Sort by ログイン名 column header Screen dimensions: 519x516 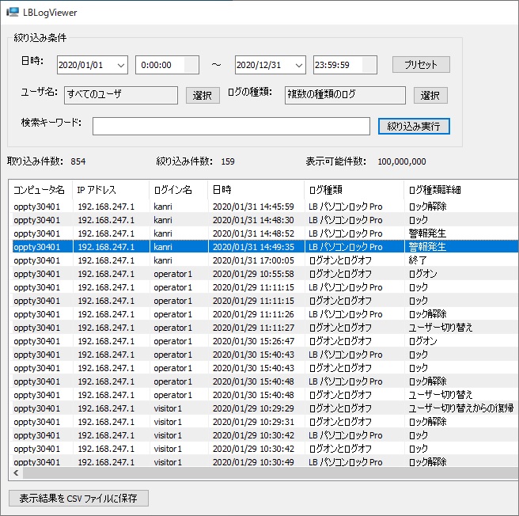coord(179,190)
